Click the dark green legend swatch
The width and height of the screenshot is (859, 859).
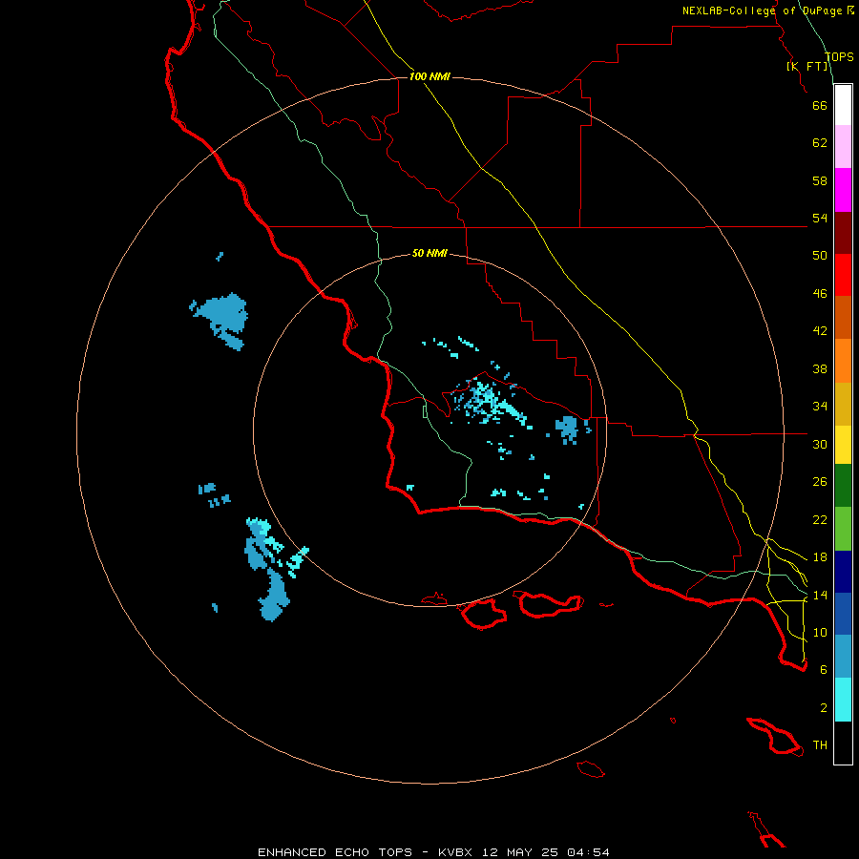coord(843,486)
